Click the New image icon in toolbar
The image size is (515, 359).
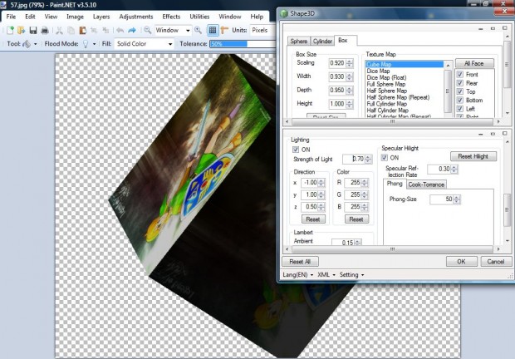pyautogui.click(x=10, y=30)
